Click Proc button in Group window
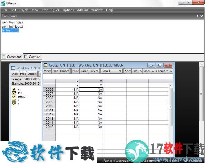This screenshot has width=205, height=163. tap(55, 71)
